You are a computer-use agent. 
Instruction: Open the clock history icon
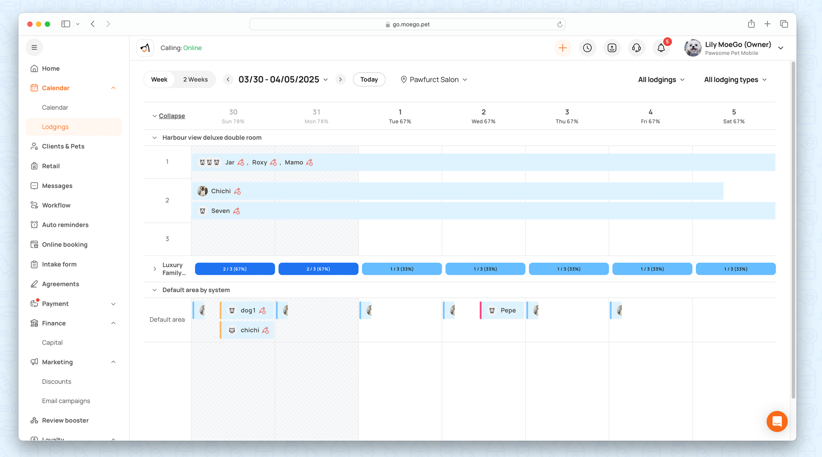click(x=587, y=48)
